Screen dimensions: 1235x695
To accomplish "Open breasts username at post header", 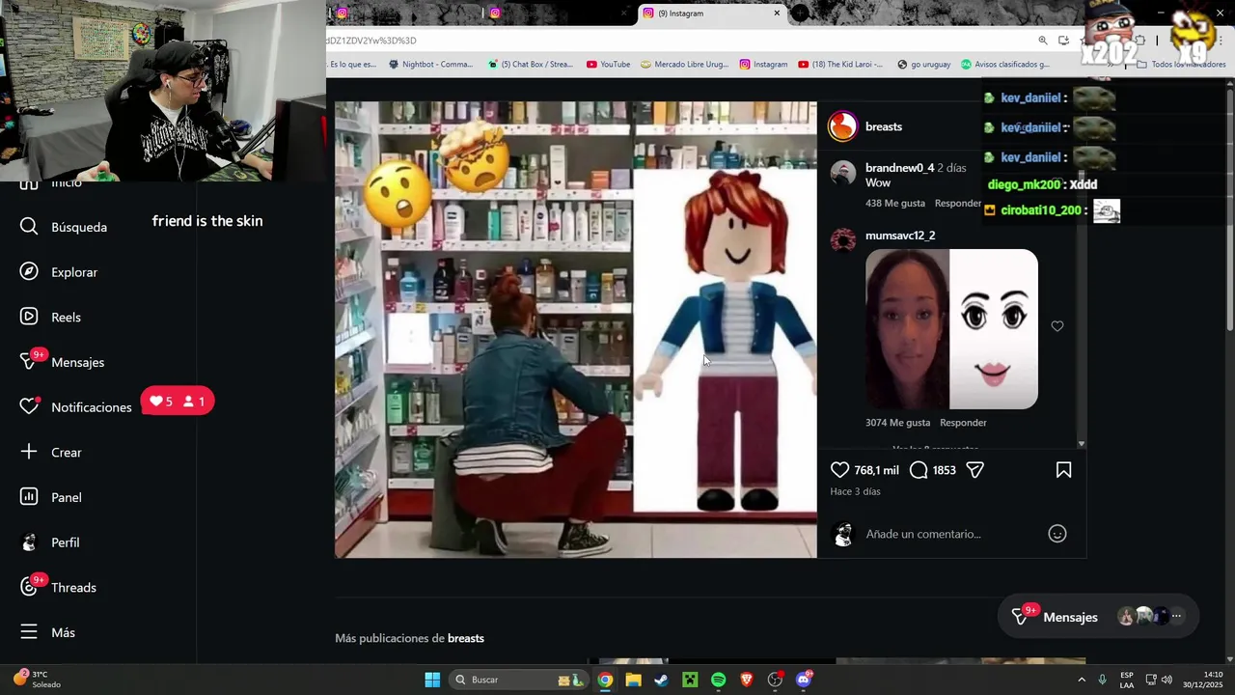I will pyautogui.click(x=884, y=126).
